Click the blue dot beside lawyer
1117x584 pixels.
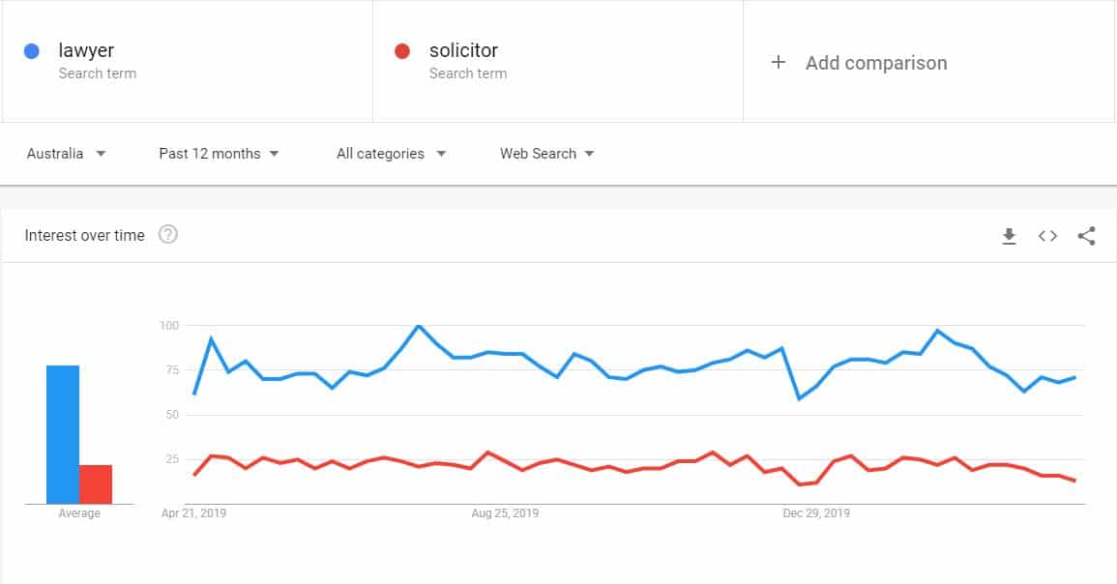click(x=32, y=51)
